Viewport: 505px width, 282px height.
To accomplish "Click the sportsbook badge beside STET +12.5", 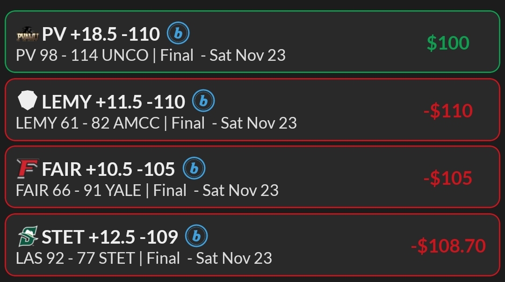I will tap(196, 237).
